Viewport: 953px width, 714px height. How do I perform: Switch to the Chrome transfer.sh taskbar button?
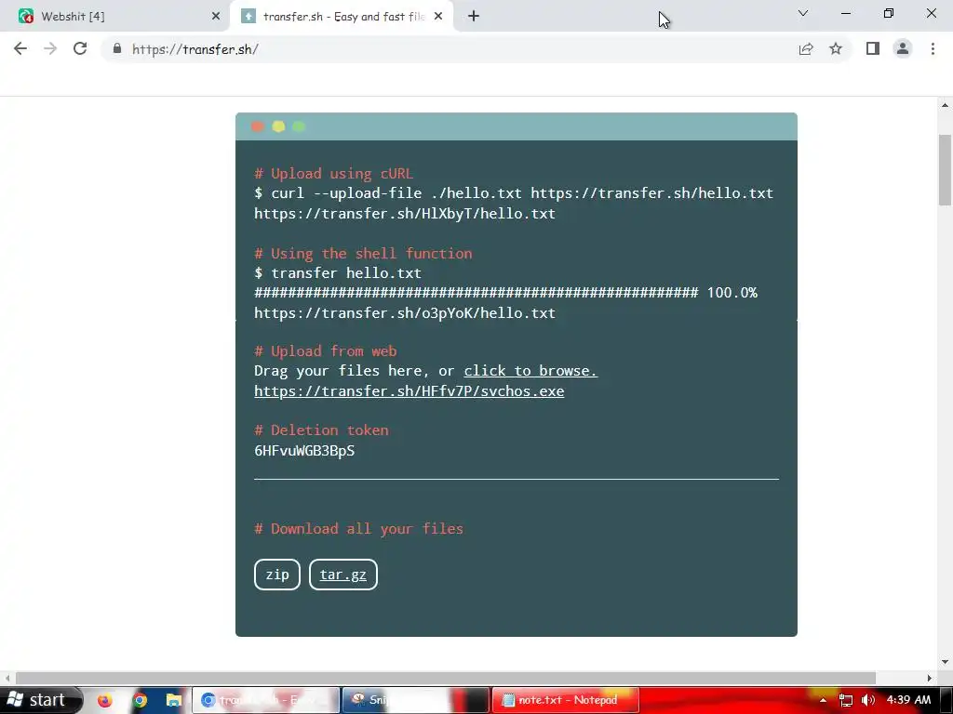coord(266,700)
